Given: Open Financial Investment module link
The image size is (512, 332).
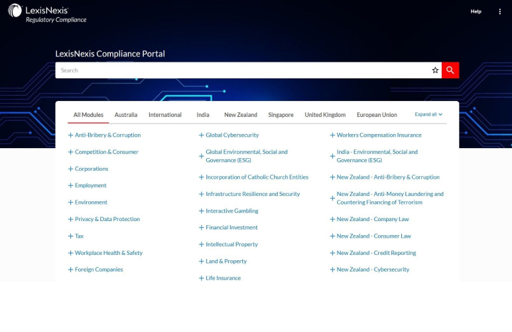Looking at the screenshot, I should pyautogui.click(x=231, y=228).
